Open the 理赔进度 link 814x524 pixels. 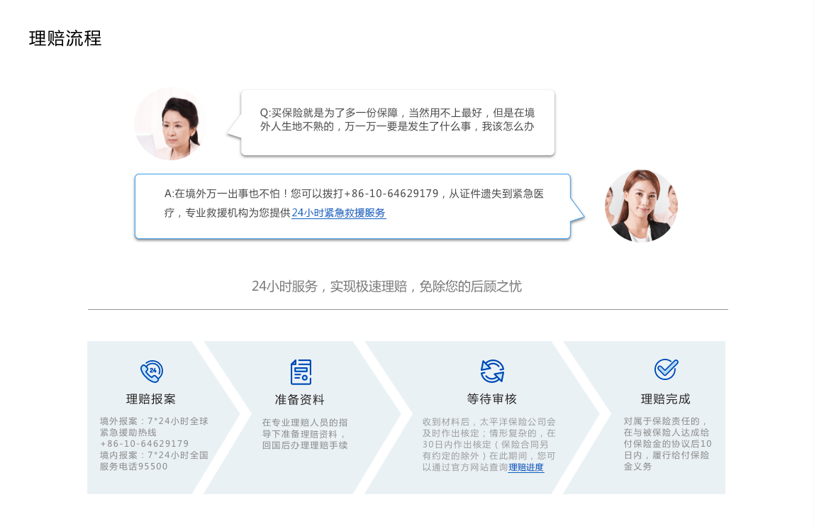tap(525, 467)
